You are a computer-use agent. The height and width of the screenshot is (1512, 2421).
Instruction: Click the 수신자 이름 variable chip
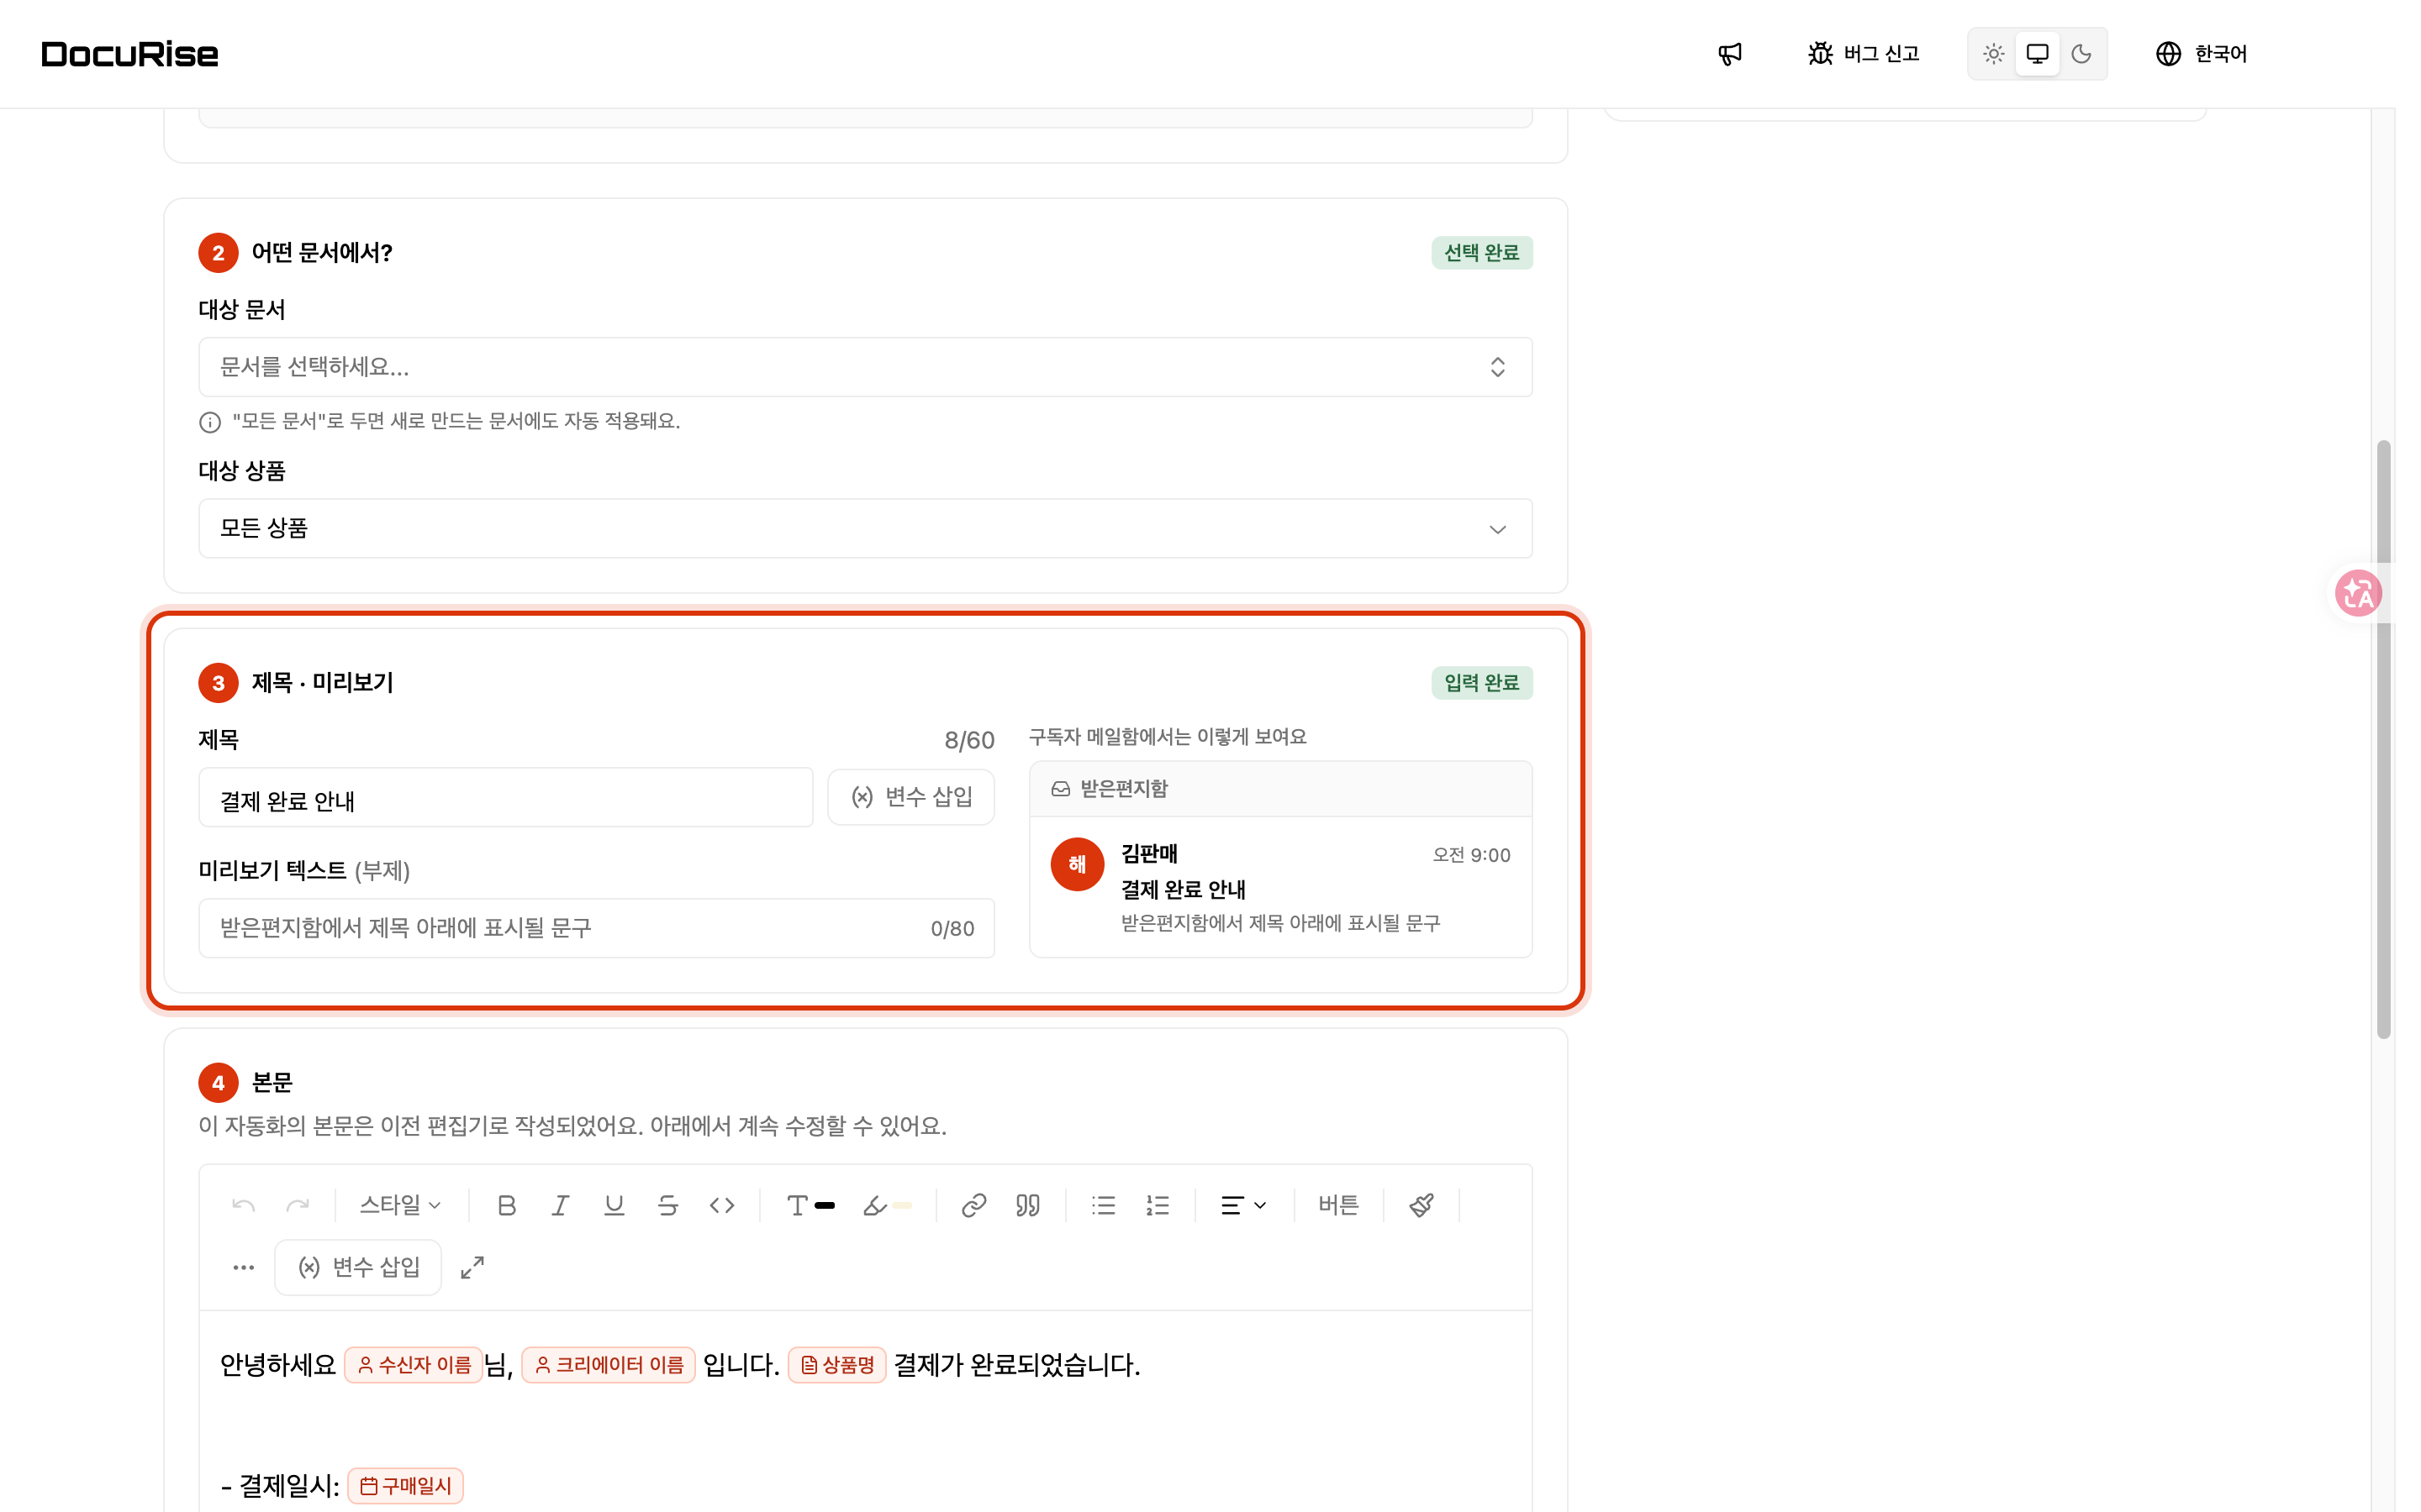pos(414,1365)
